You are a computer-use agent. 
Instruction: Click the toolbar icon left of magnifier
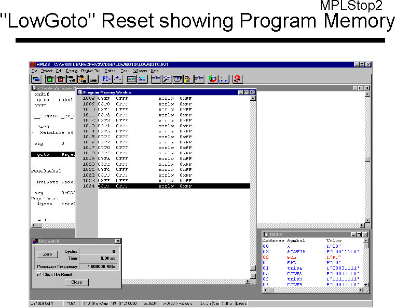pyautogui.click(x=155, y=79)
